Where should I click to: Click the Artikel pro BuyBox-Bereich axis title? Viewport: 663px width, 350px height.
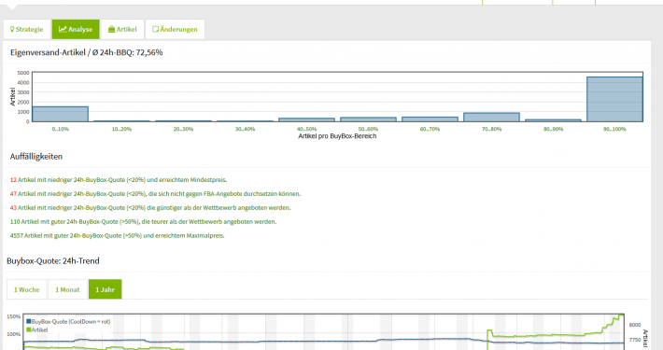(337, 136)
